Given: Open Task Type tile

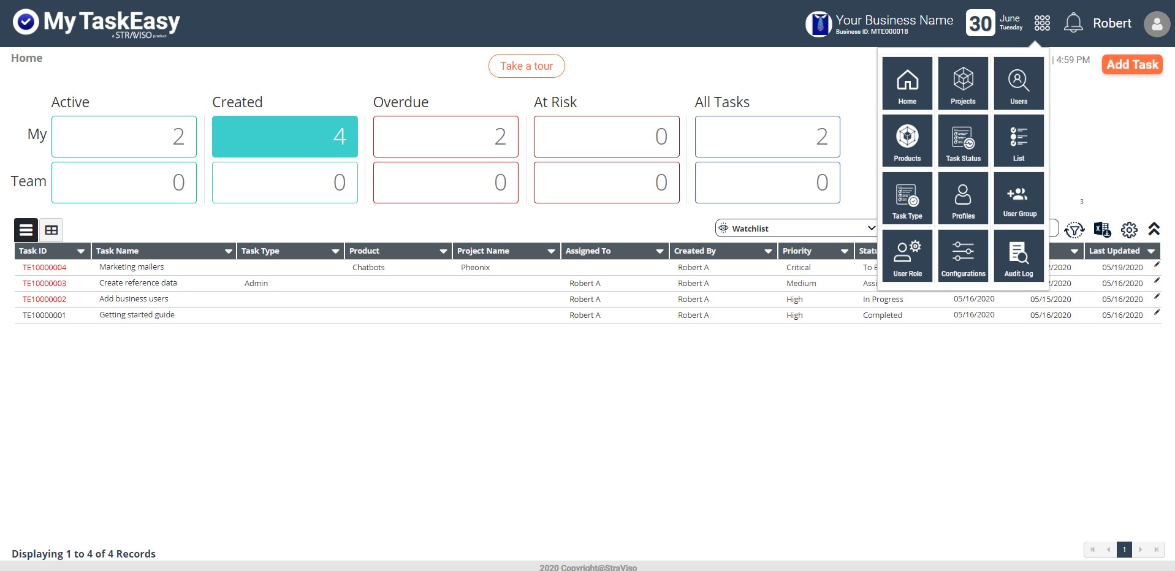Looking at the screenshot, I should pyautogui.click(x=907, y=198).
